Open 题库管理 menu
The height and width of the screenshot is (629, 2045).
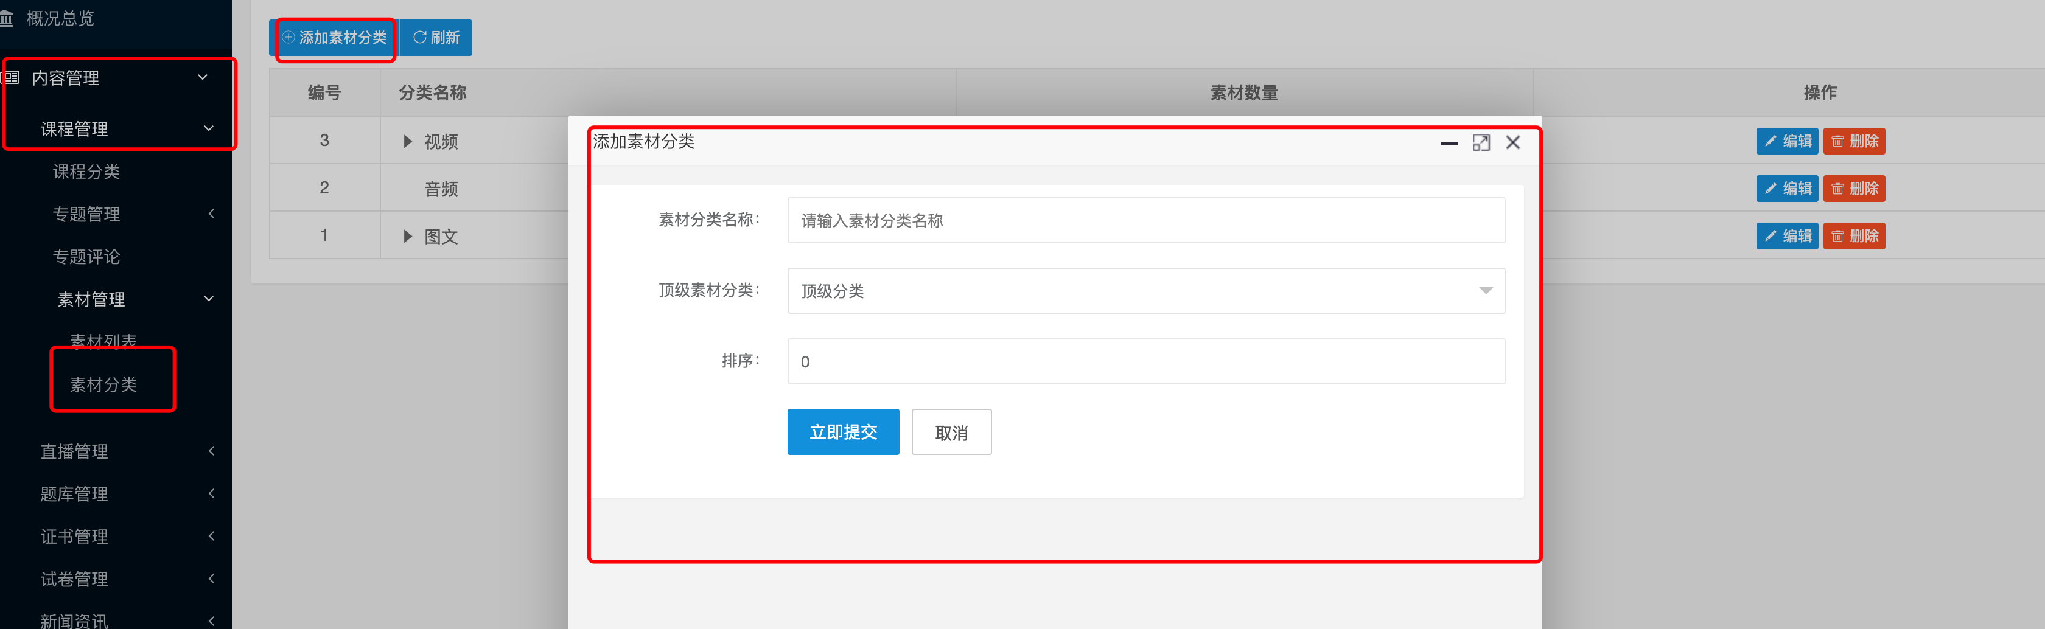[75, 494]
